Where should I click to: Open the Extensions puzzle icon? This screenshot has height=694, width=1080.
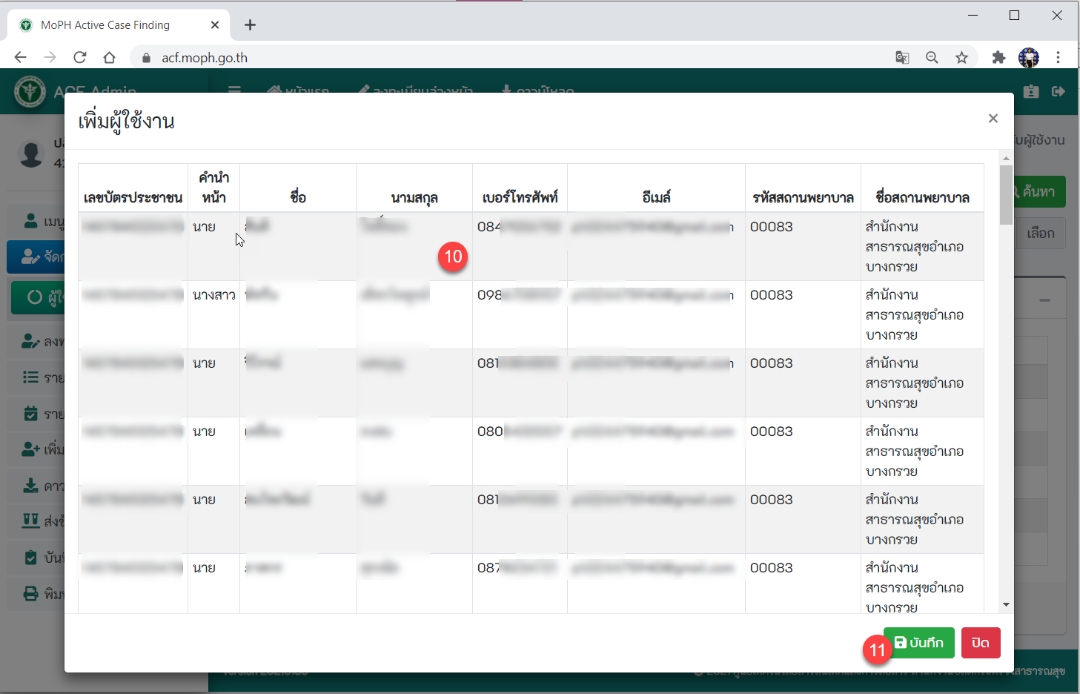(998, 58)
